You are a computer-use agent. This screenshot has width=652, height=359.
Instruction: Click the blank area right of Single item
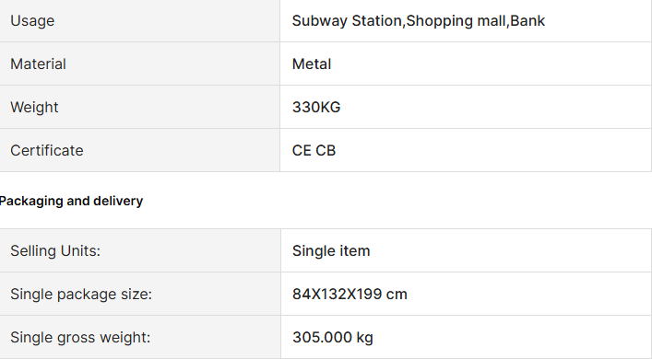[511, 250]
